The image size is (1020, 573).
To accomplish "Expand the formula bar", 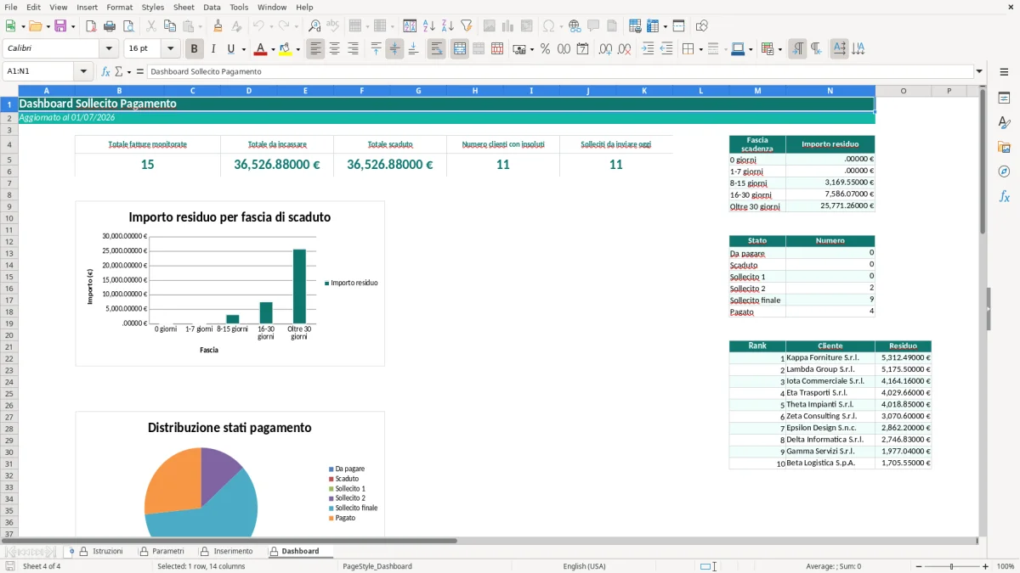I will tap(979, 71).
